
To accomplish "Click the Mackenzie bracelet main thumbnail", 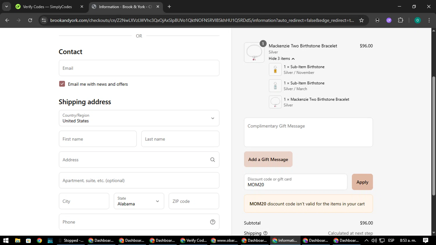I will 254,53.
